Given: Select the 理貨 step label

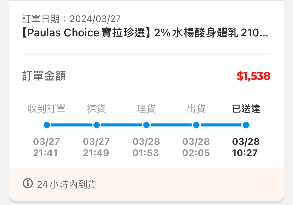Looking at the screenshot, I should click(x=146, y=109).
